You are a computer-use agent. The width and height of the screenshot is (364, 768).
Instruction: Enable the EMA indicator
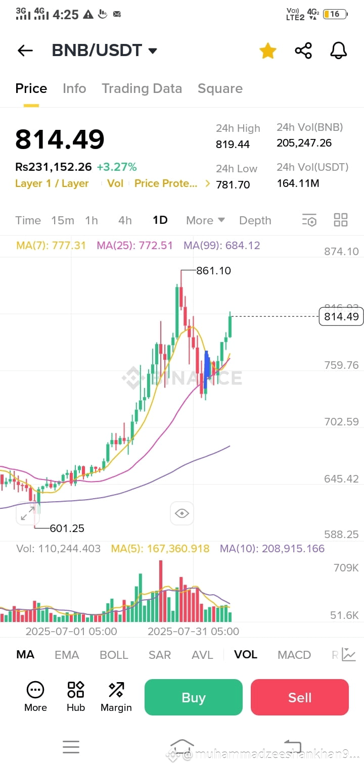[x=67, y=655]
